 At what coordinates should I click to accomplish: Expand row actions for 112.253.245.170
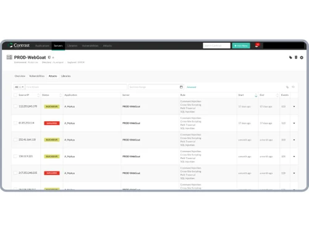point(294,106)
